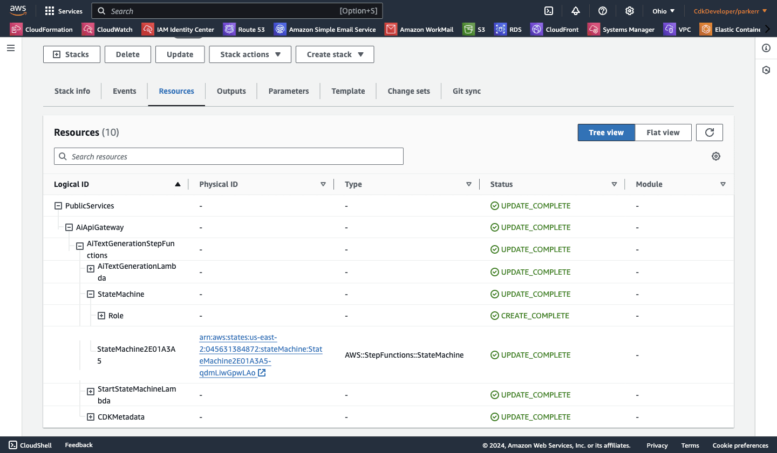Click the Update button
Viewport: 777px width, 453px height.
coord(180,54)
